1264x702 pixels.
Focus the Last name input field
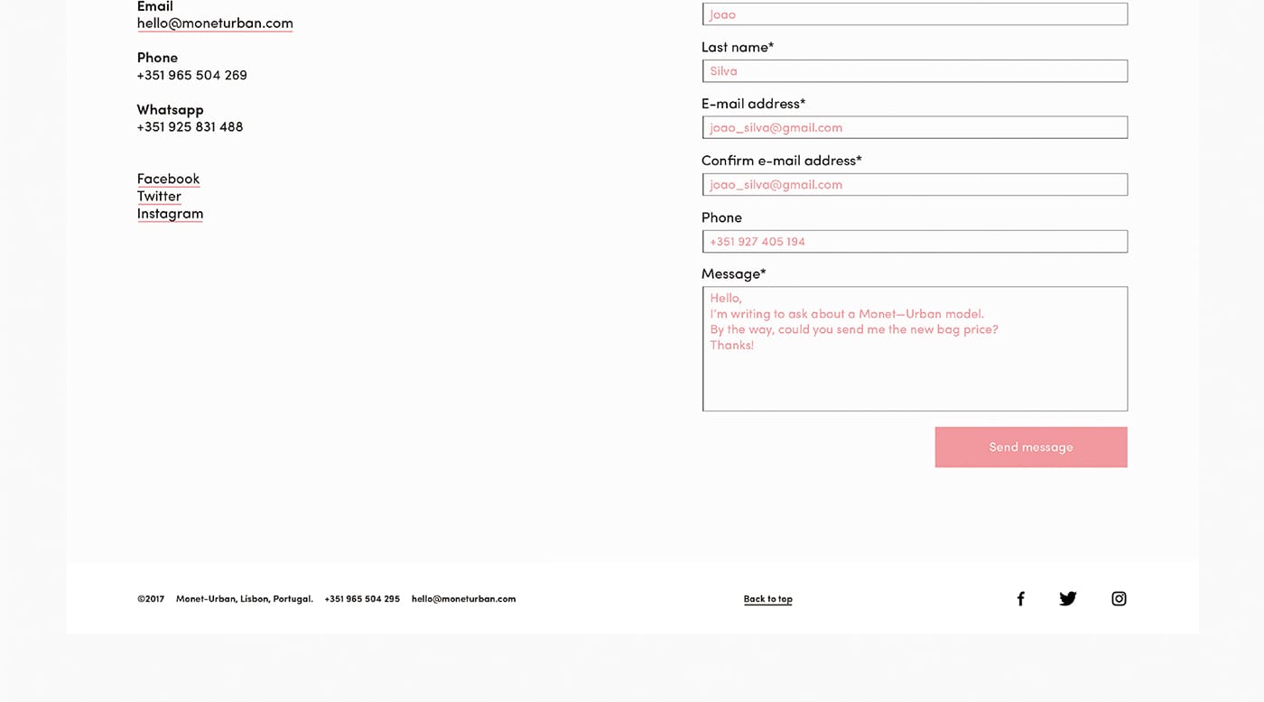914,71
